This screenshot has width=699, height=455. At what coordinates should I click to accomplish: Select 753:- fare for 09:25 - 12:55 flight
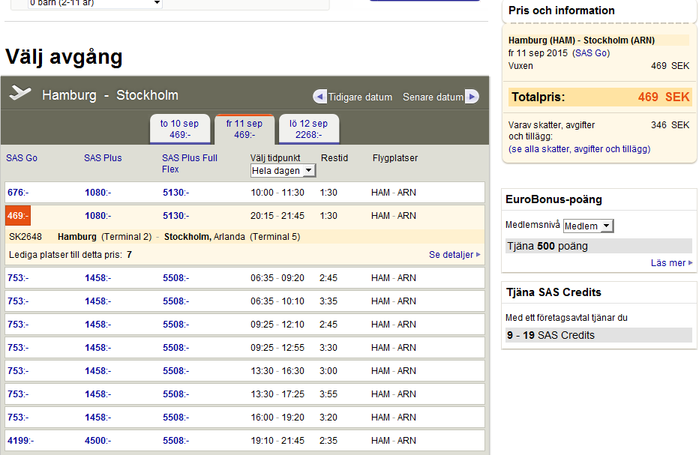18,348
